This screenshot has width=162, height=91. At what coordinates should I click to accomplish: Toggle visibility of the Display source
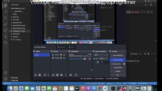click(61, 58)
